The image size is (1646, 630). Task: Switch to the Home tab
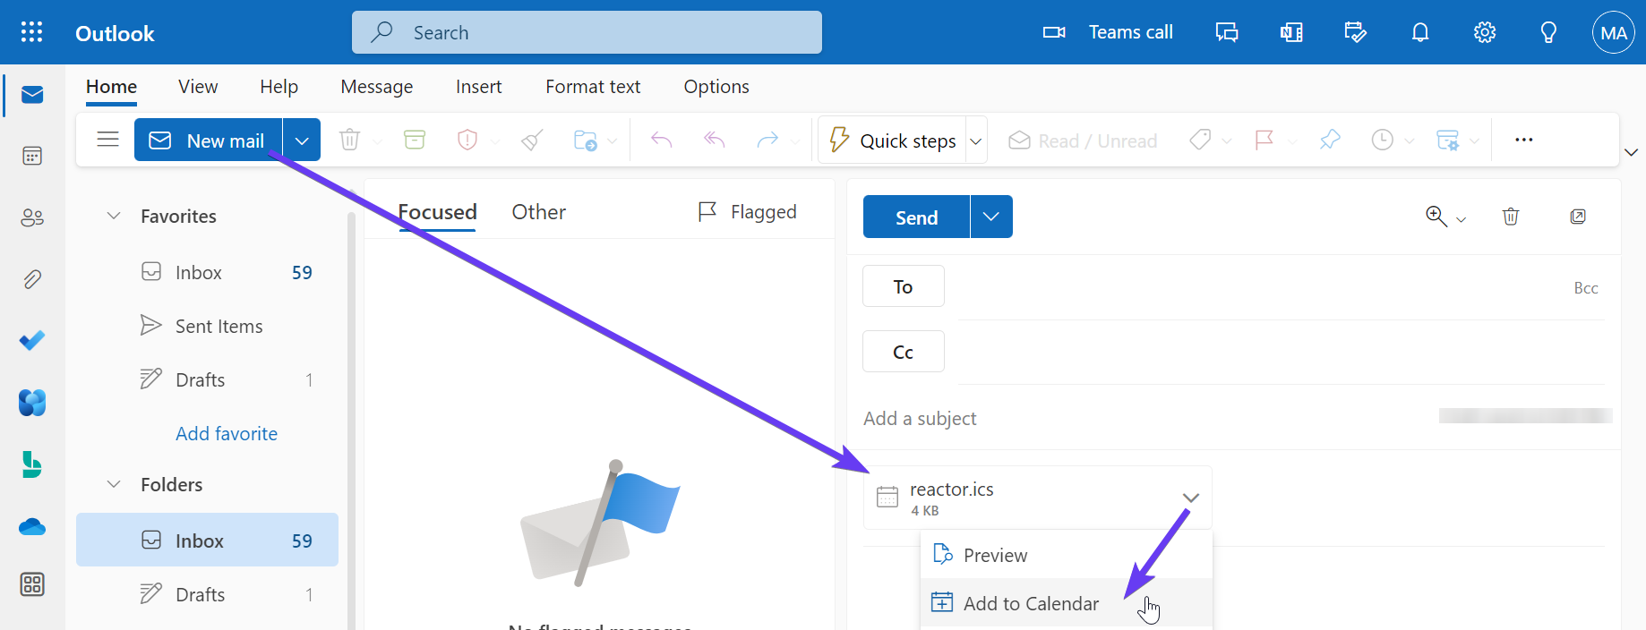[x=112, y=87]
